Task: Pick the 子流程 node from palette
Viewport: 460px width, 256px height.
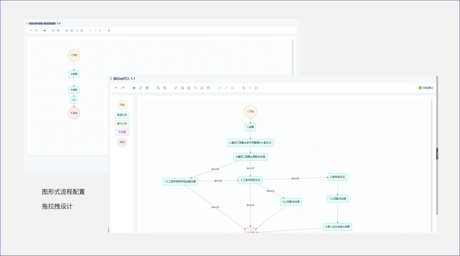Action: point(122,132)
